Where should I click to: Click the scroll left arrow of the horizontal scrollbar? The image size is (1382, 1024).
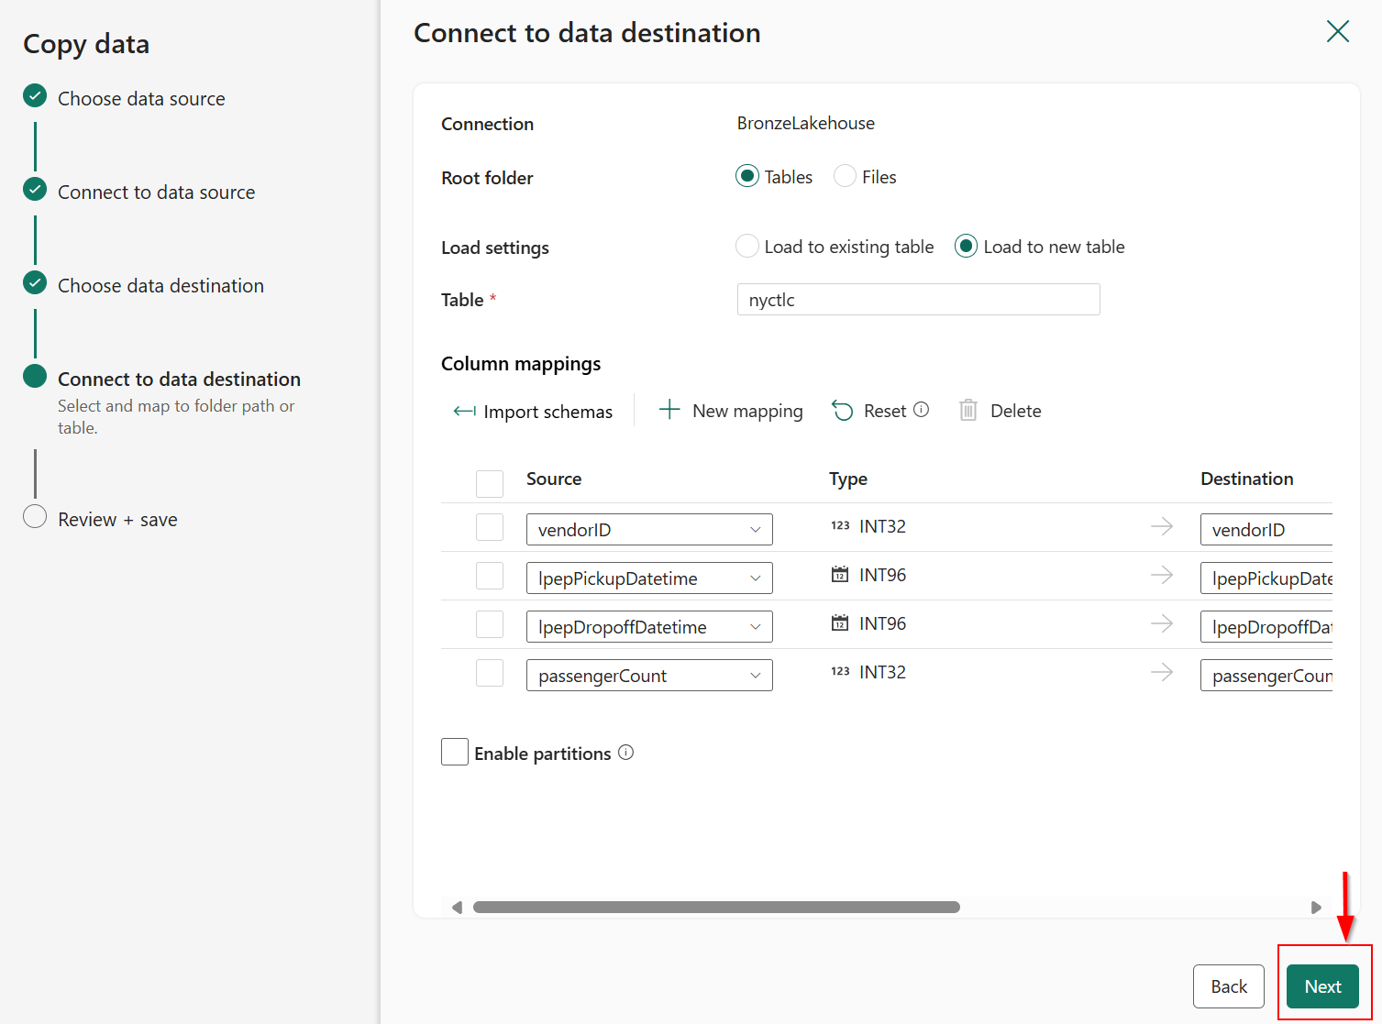(x=457, y=908)
